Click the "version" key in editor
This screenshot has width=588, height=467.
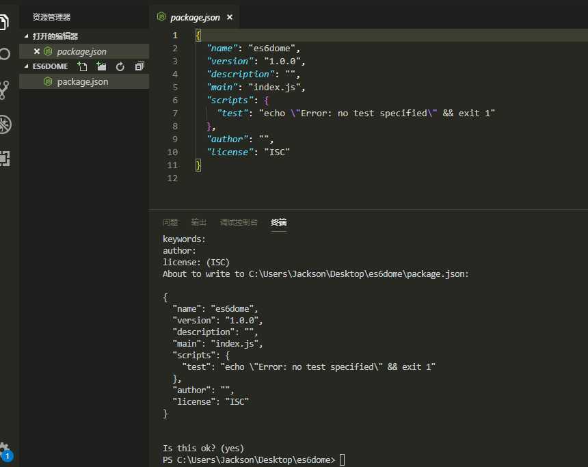pos(230,61)
